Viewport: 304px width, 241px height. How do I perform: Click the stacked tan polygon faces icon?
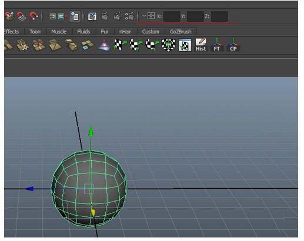pos(71,45)
